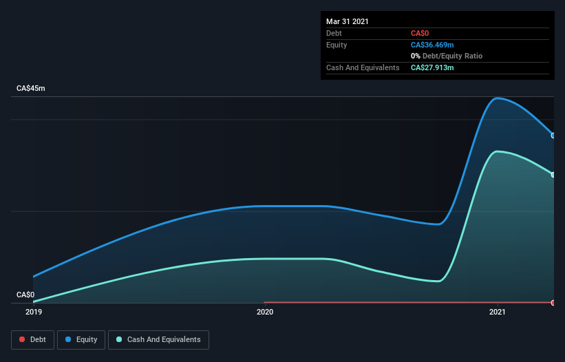The height and width of the screenshot is (362, 565).
Task: Select the red Debt data point marker
Action: (x=553, y=303)
